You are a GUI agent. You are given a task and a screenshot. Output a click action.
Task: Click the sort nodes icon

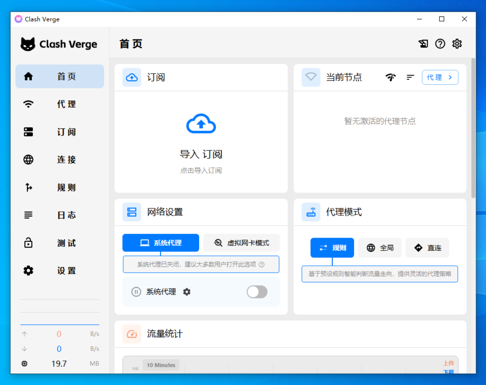pyautogui.click(x=410, y=77)
